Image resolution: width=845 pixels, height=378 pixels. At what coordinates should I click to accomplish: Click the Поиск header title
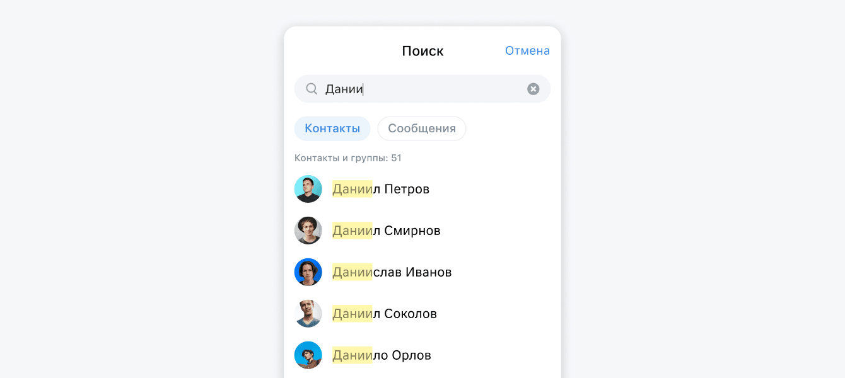(422, 51)
